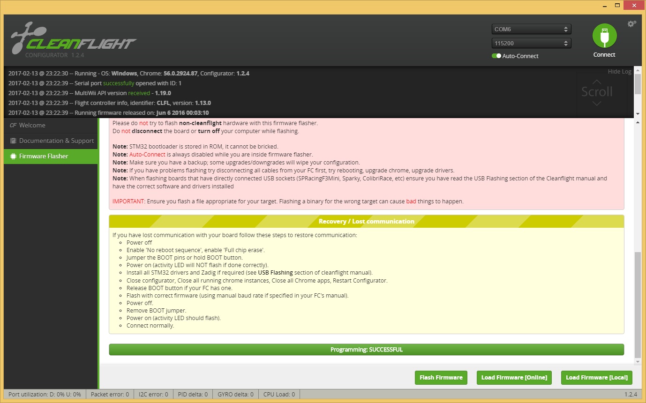Click the Programming: SUCCESSFUL progress bar
Screen dimensions: 646x403
point(367,350)
